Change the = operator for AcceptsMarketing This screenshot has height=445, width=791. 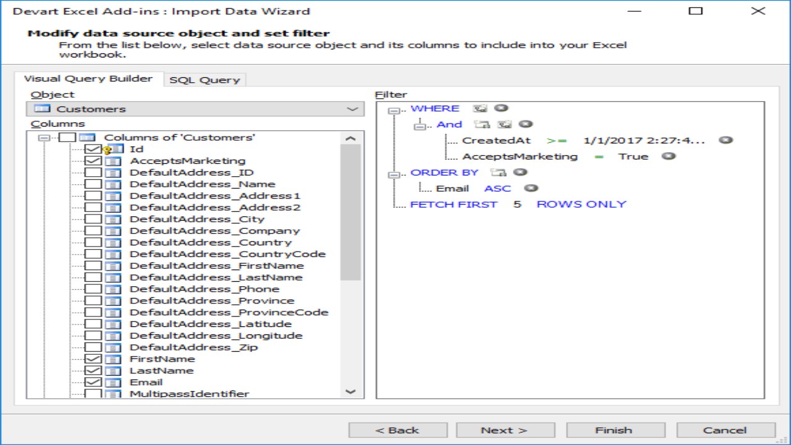[x=598, y=156]
